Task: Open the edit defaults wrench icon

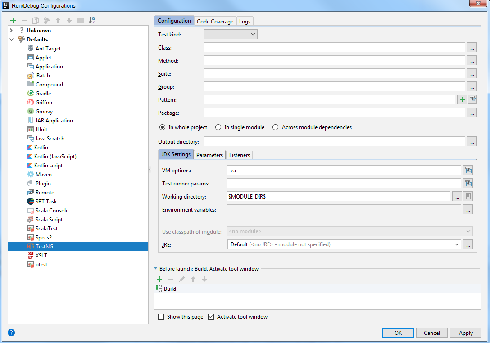Action: pyautogui.click(x=47, y=20)
